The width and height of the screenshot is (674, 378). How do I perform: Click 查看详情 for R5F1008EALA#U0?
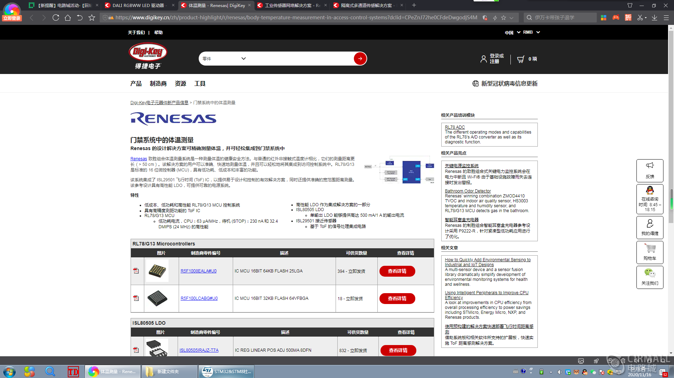click(x=397, y=271)
